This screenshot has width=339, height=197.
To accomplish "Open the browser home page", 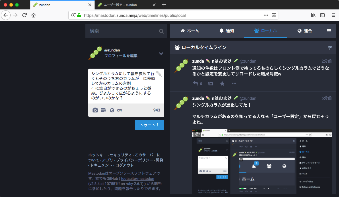I will pyautogui.click(x=34, y=15).
